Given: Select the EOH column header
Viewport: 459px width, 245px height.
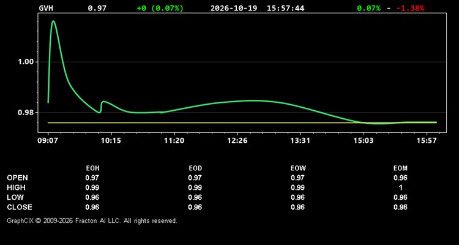Looking at the screenshot, I should [92, 168].
